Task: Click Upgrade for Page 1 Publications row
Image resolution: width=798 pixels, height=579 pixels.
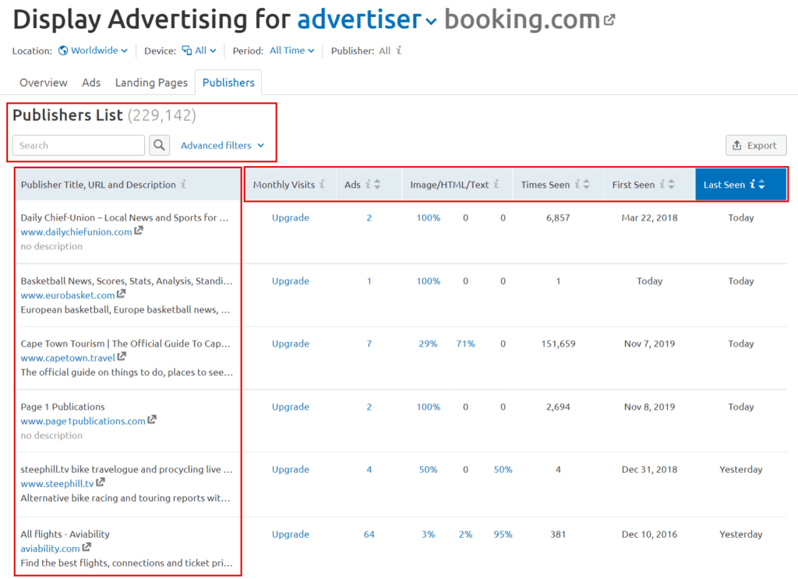Action: coord(290,407)
